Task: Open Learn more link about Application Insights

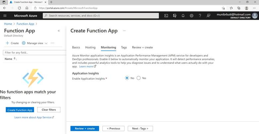Action: 88,67
